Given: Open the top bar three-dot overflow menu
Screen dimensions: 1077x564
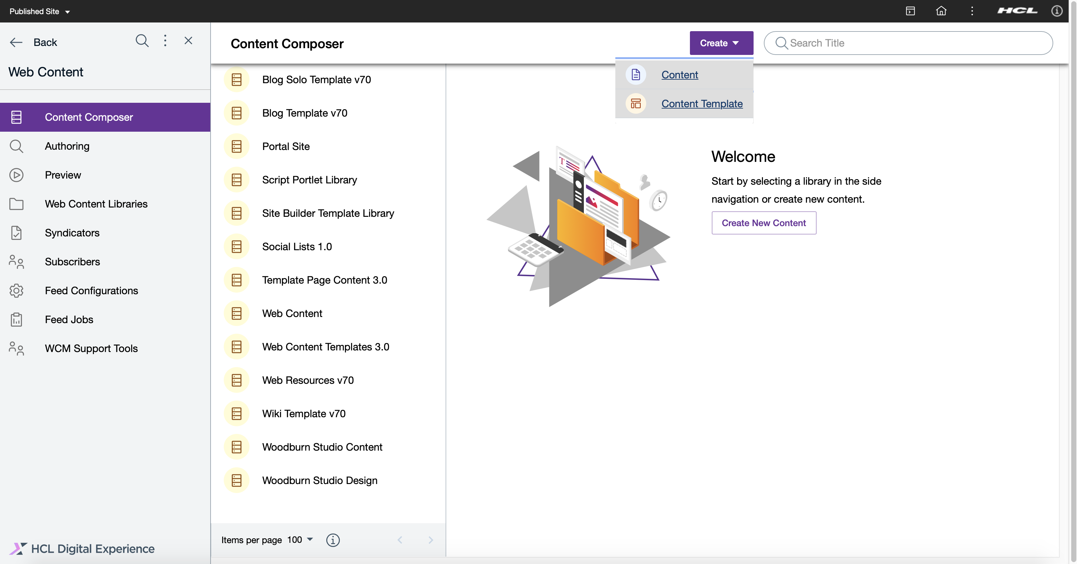Looking at the screenshot, I should [972, 11].
